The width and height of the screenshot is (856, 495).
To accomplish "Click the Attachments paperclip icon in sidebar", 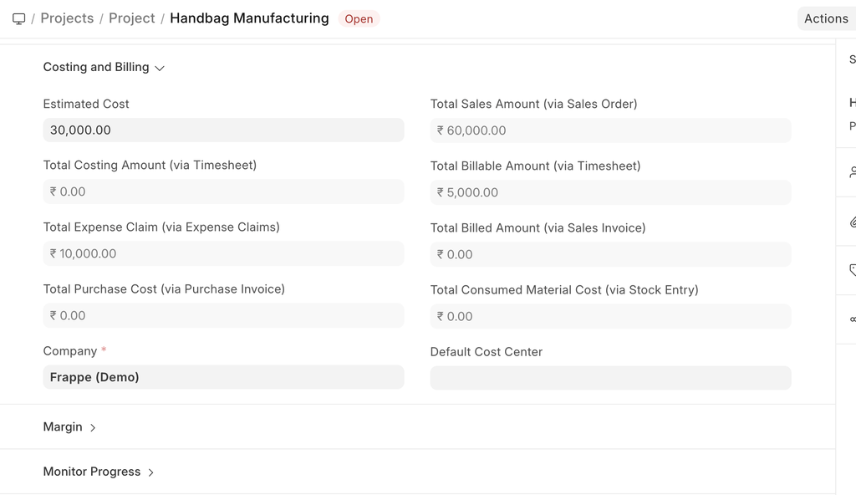I will (852, 222).
